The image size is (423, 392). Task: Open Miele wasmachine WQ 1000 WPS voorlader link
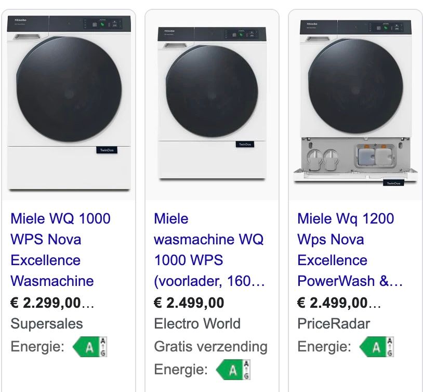[x=209, y=250]
